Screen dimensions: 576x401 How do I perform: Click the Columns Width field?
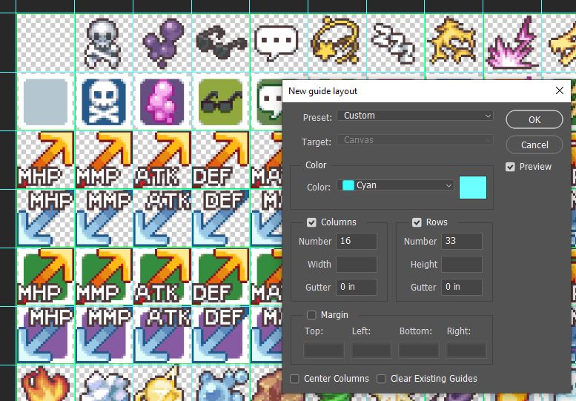(x=357, y=264)
